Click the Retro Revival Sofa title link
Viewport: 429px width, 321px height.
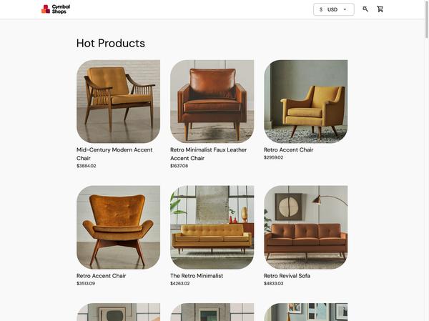pos(287,276)
